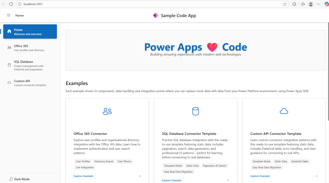Open browser settings ellipsis menu

(318, 4)
